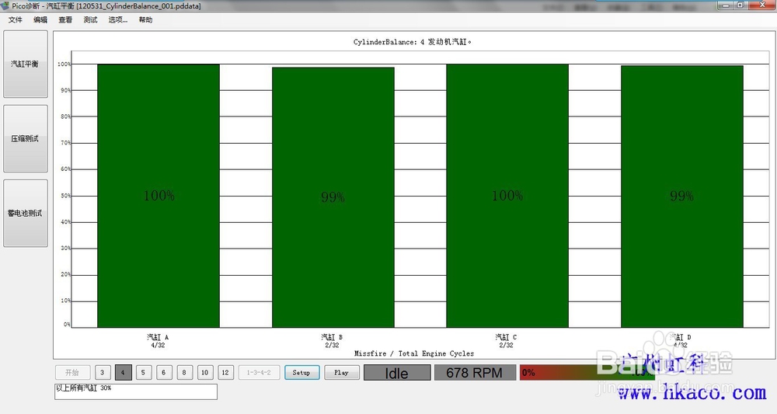Image resolution: width=777 pixels, height=414 pixels.
Task: Open the 选项... menu
Action: pyautogui.click(x=118, y=20)
